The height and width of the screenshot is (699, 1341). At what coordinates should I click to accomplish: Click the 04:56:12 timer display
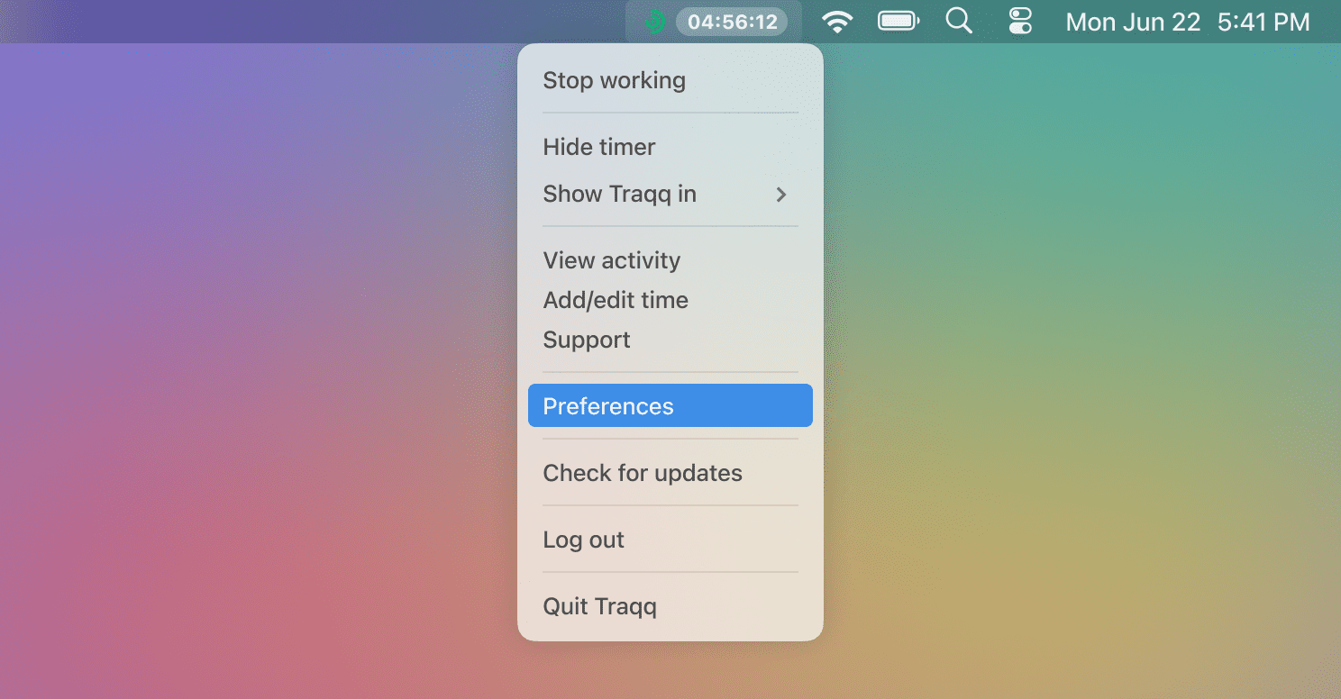click(732, 22)
